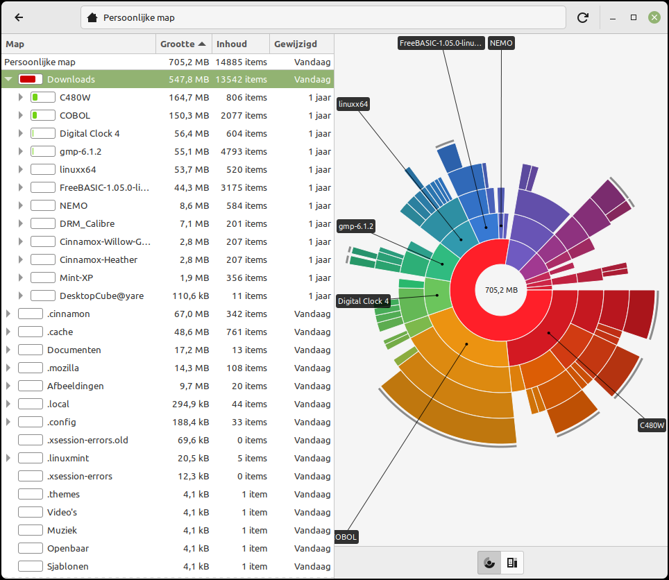Sort by the Inhoud column header
This screenshot has height=580, width=669.
click(x=241, y=44)
